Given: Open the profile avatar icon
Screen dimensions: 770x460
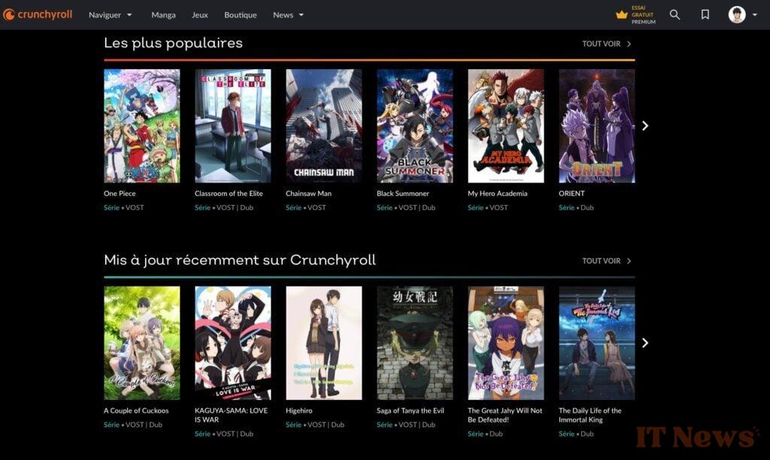Looking at the screenshot, I should 735,14.
